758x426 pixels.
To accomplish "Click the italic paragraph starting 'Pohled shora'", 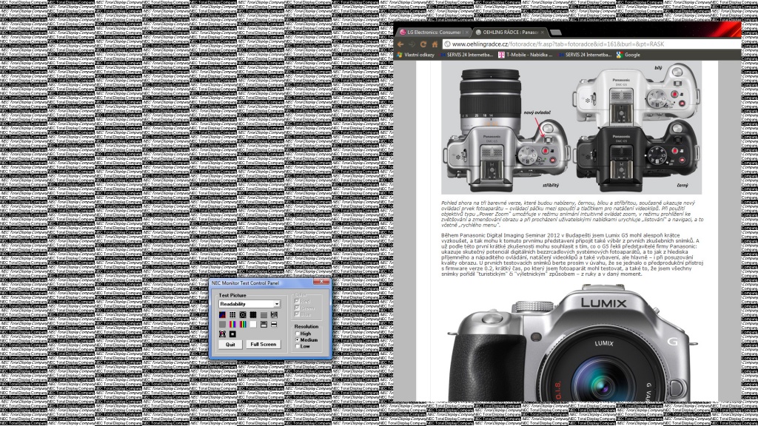I will click(x=572, y=214).
